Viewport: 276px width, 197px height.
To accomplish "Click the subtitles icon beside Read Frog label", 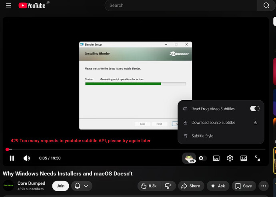I will tap(185, 109).
